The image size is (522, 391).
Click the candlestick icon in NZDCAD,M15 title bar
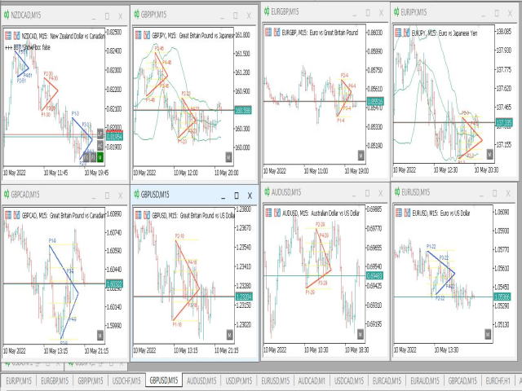pos(7,15)
